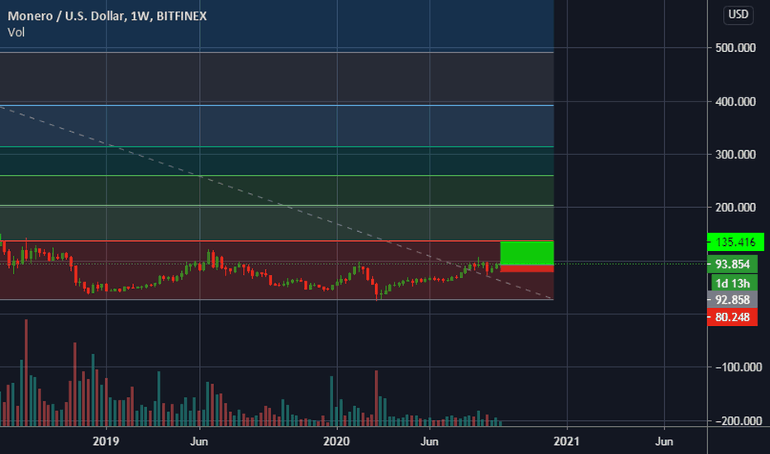
Task: Select the dashed descending trend line
Action: (277, 202)
